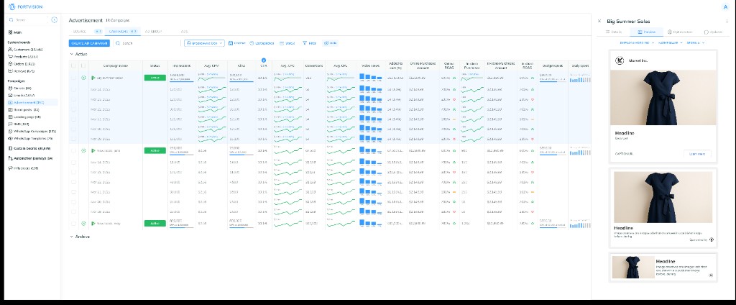Open the Social posts item

(24, 109)
